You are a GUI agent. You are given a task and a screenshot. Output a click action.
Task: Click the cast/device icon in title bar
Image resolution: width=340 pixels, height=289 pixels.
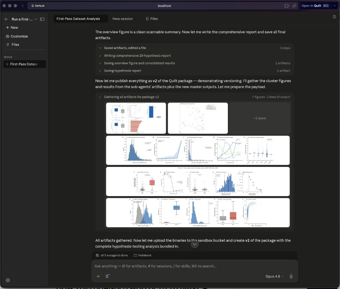(x=287, y=6)
